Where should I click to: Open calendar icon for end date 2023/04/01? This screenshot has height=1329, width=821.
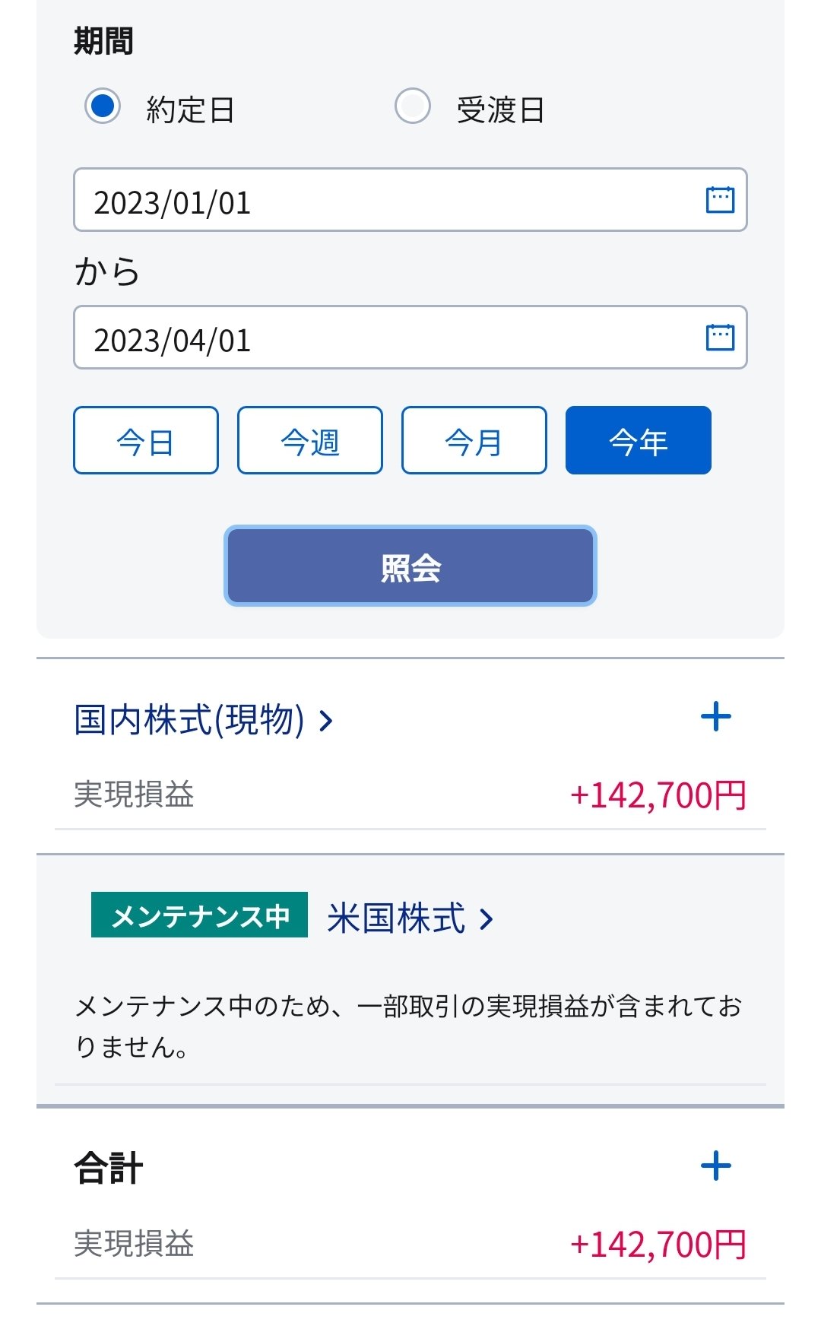click(x=720, y=338)
